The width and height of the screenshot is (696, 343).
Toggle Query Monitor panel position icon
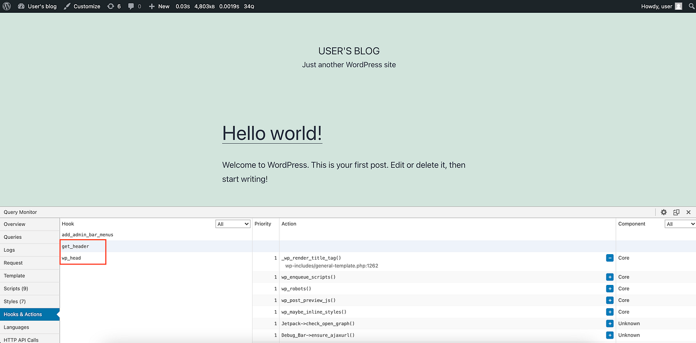click(x=676, y=212)
